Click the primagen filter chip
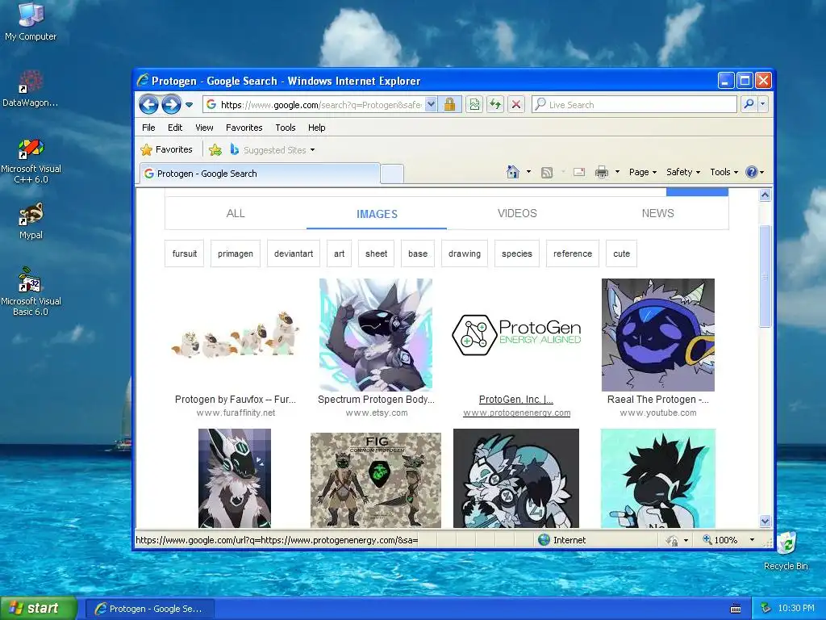The image size is (826, 620). [x=236, y=253]
